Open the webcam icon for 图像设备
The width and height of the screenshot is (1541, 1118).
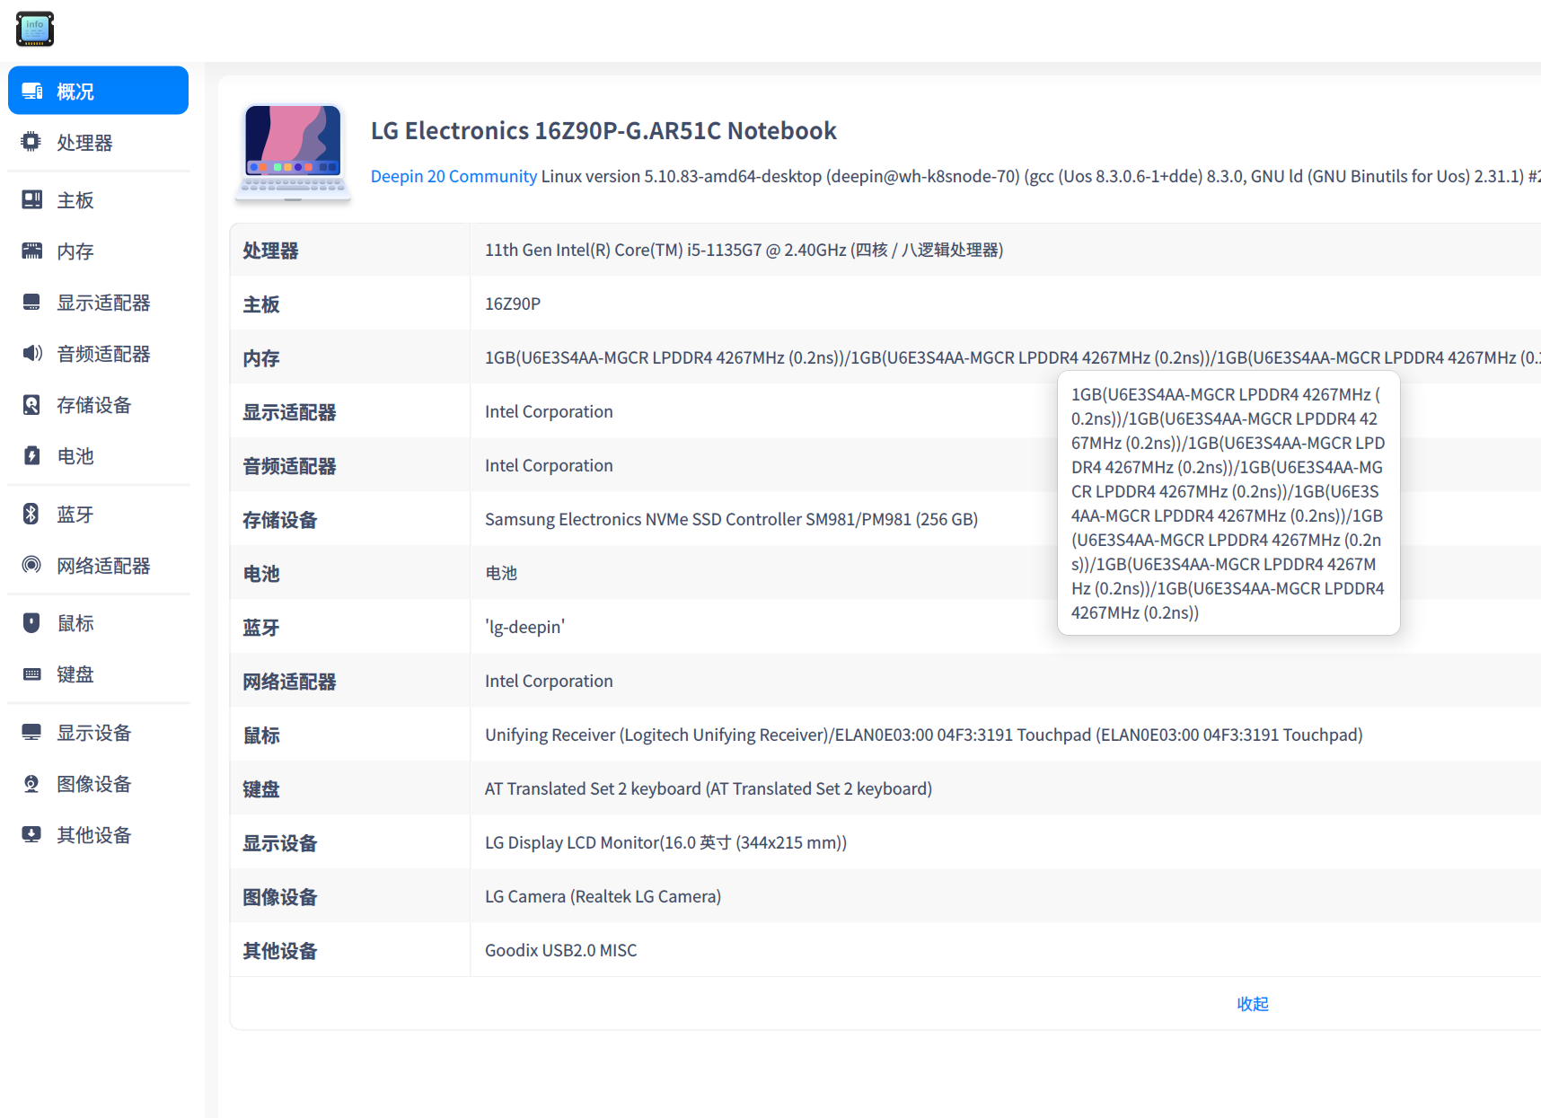tap(32, 783)
